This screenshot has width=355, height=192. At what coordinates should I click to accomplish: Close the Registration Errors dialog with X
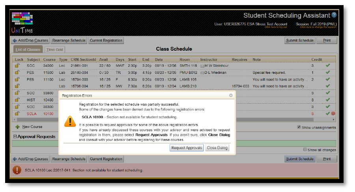click(x=231, y=95)
